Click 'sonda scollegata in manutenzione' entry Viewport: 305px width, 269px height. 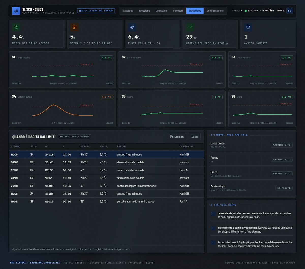136,186
